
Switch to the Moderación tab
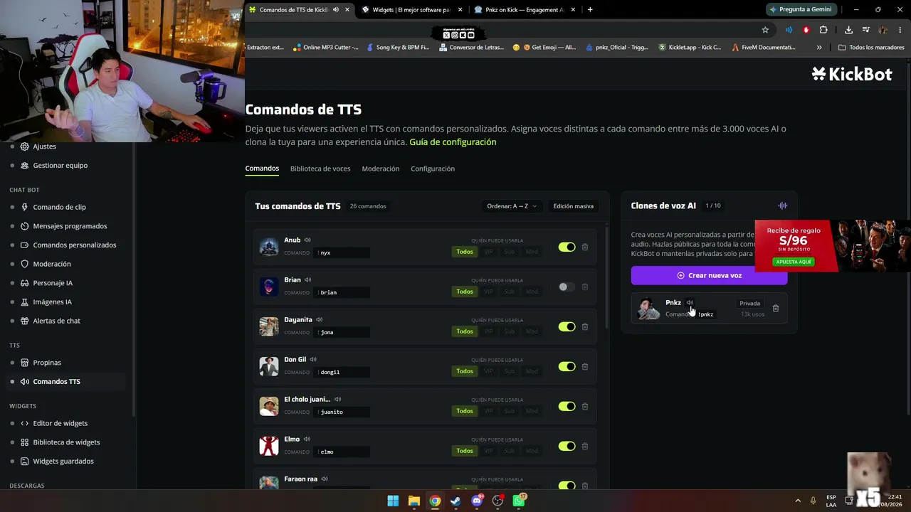tap(381, 169)
